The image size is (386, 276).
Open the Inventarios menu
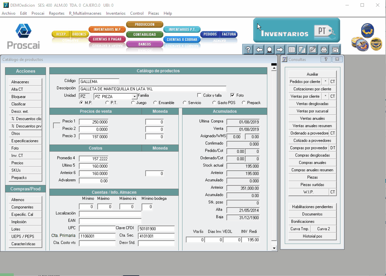click(x=116, y=13)
